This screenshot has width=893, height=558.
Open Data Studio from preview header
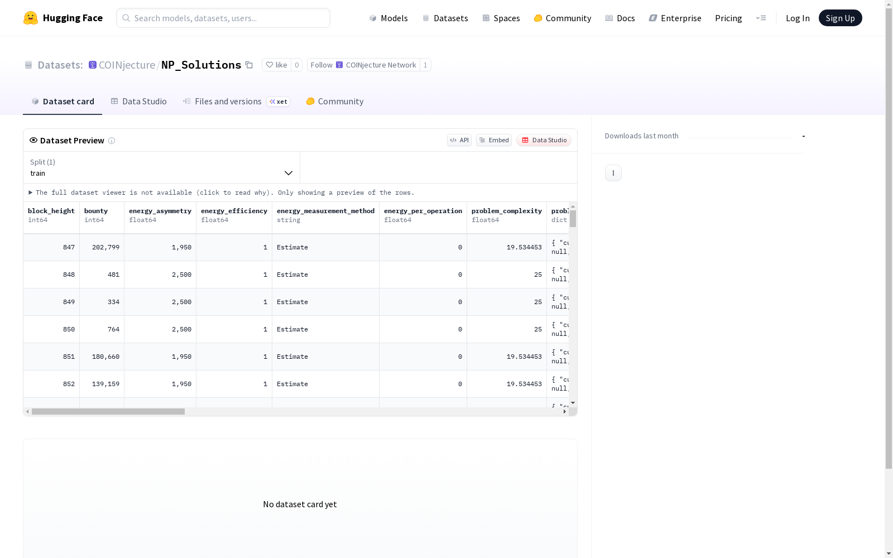544,140
